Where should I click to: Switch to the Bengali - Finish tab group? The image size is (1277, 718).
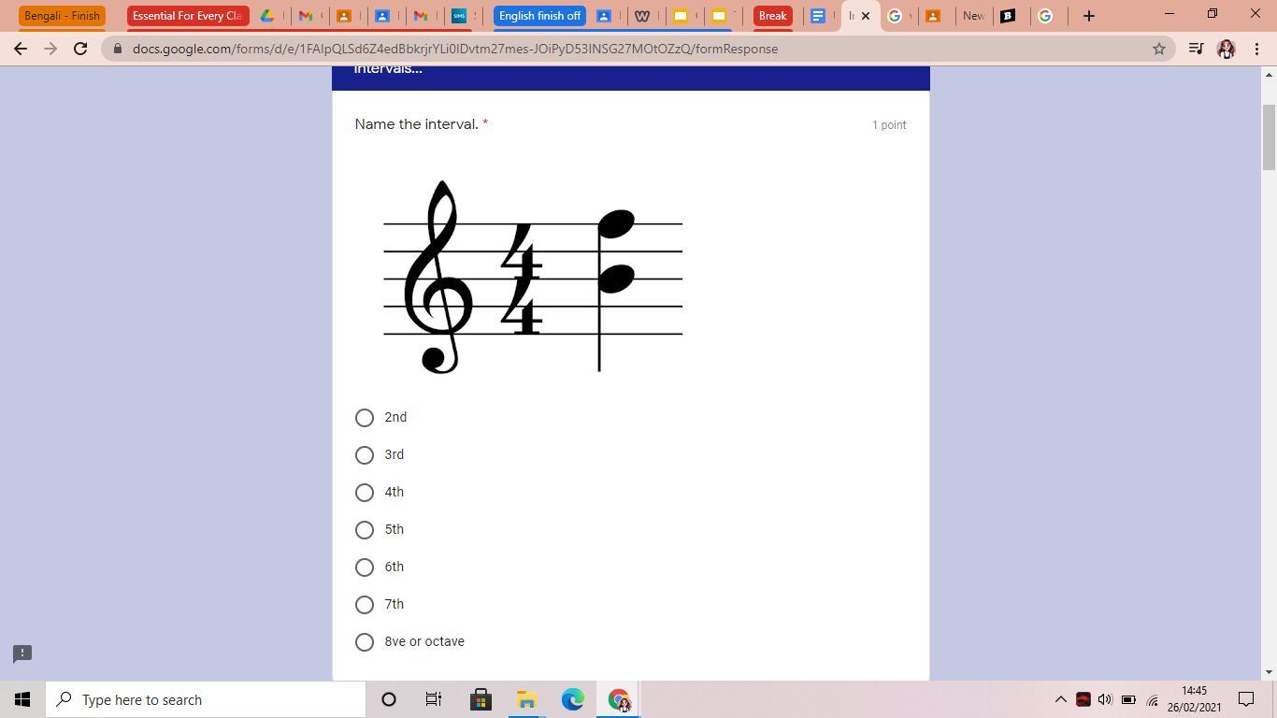click(62, 16)
